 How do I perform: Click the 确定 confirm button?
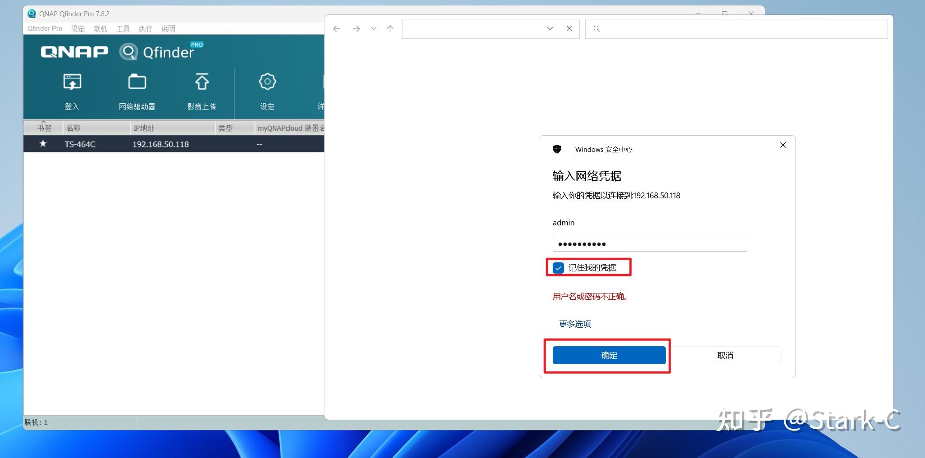609,355
